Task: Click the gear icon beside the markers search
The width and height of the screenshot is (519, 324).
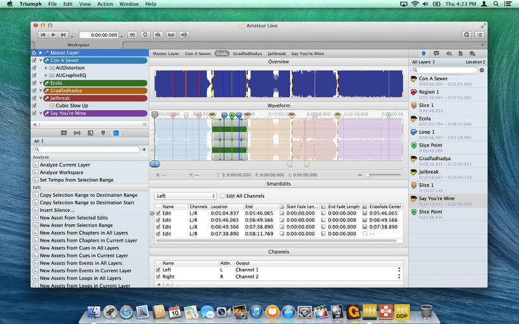Action: point(481,70)
